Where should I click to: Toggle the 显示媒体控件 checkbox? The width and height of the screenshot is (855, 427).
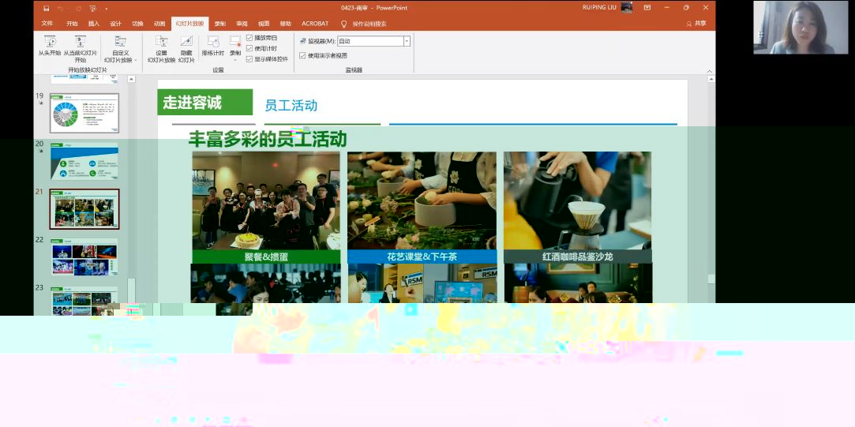click(249, 59)
